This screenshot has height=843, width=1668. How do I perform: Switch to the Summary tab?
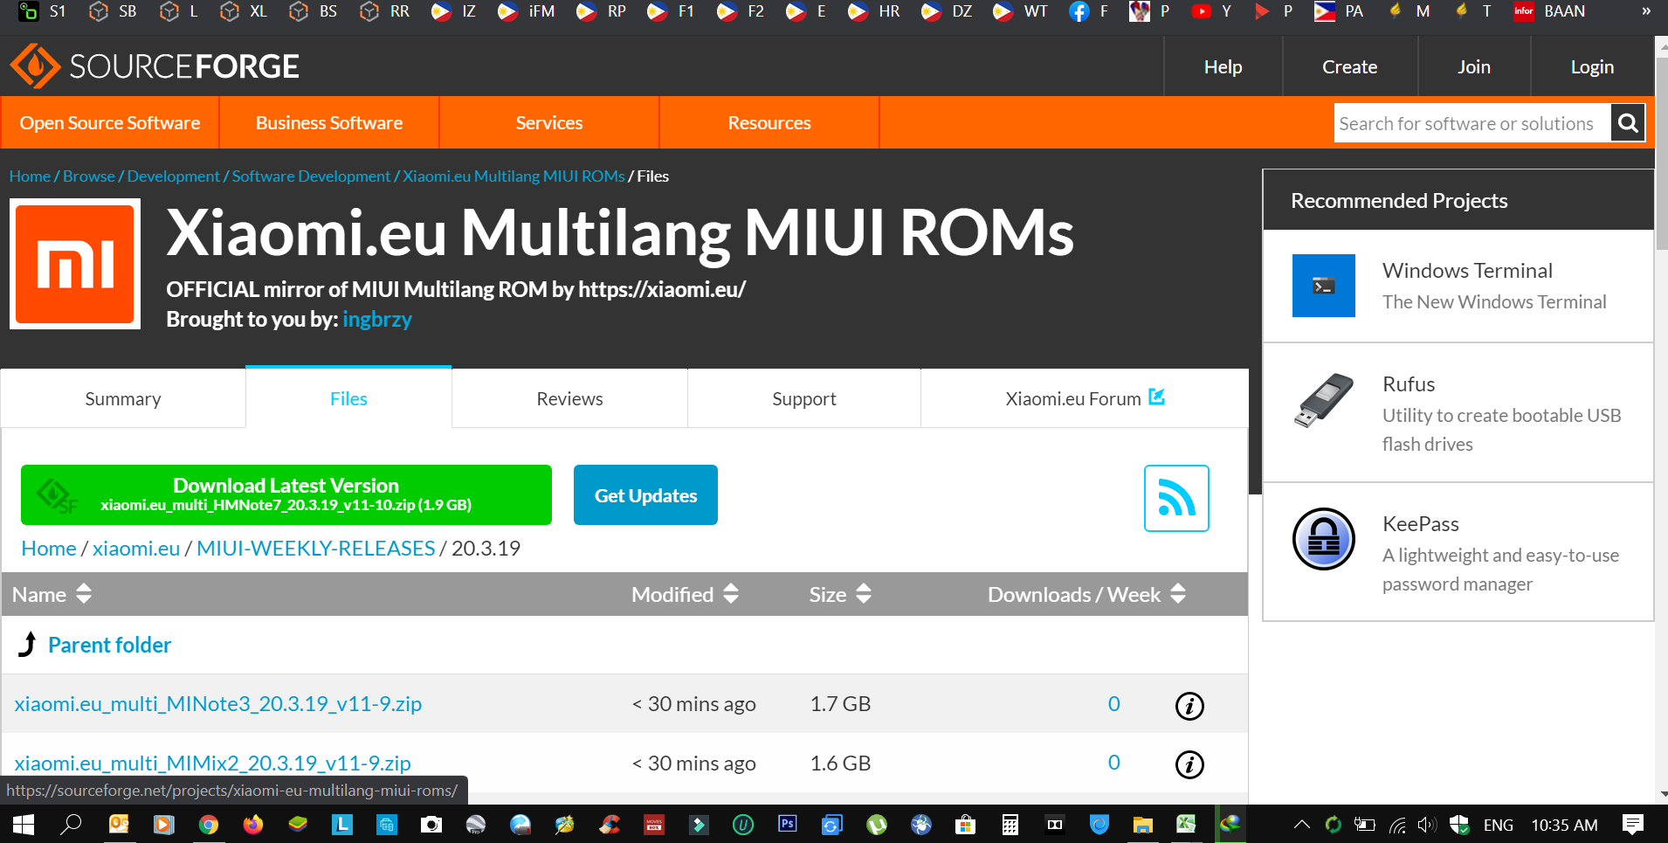pyautogui.click(x=123, y=398)
